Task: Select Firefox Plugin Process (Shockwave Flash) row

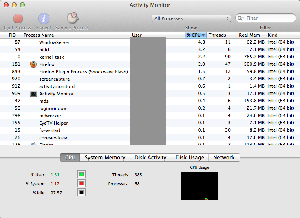Action: point(150,72)
